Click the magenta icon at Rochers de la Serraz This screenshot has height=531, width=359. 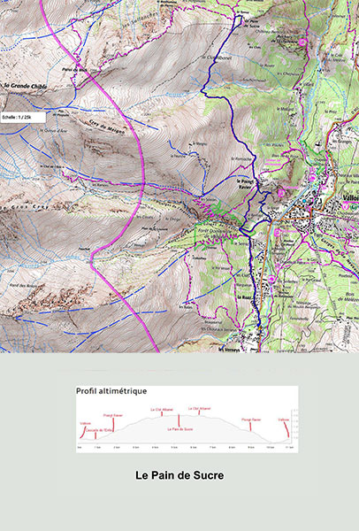click(x=302, y=42)
